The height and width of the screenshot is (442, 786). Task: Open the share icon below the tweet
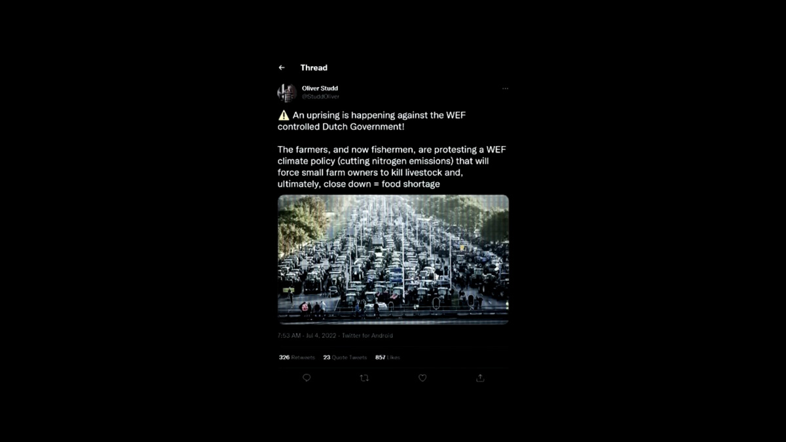tap(480, 378)
